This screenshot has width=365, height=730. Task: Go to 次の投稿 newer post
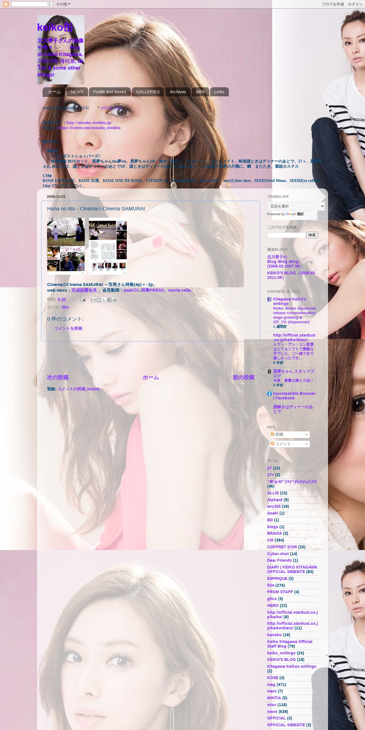[x=58, y=377]
